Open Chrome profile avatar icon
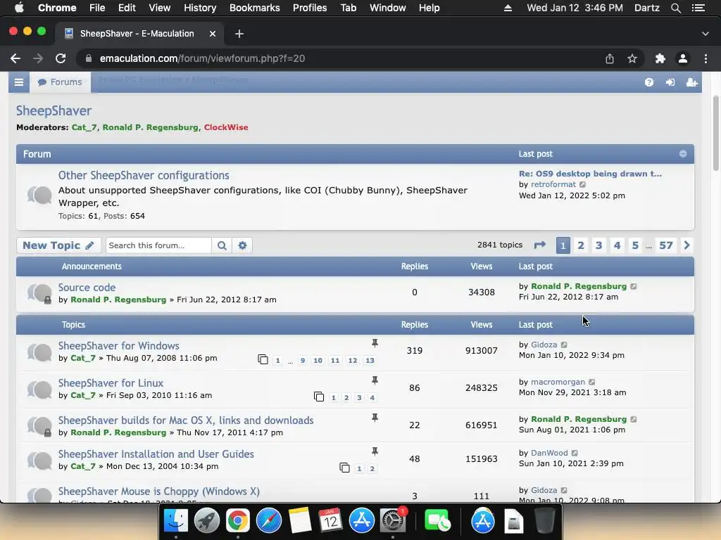The image size is (721, 540). (683, 58)
